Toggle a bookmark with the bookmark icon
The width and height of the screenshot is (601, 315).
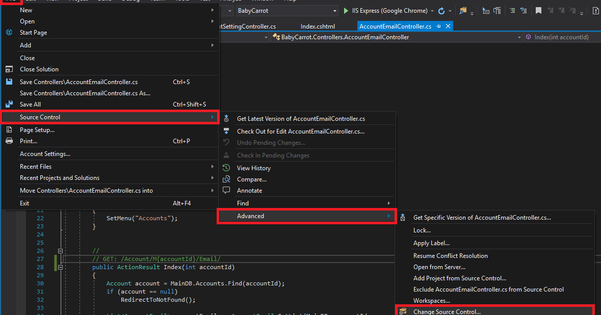click(538, 11)
